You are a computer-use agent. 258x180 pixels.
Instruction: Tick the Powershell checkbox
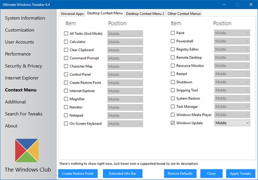172,41
